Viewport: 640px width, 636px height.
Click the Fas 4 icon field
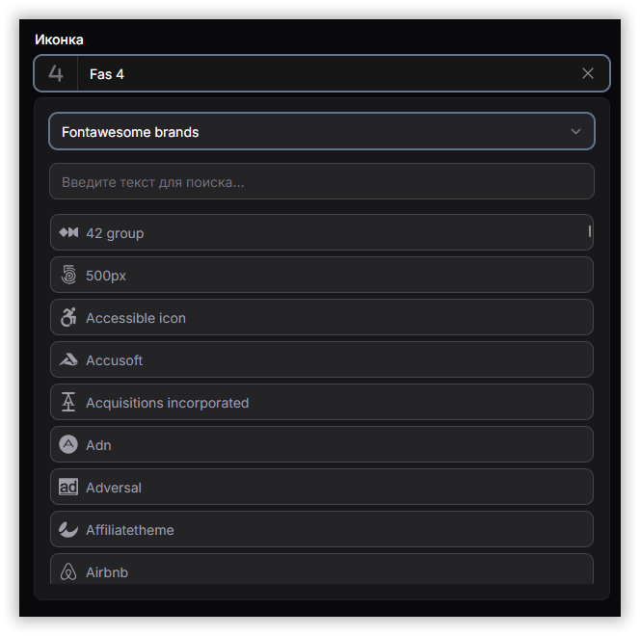coord(328,73)
